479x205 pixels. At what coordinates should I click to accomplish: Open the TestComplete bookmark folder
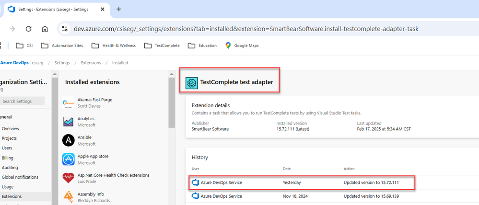tap(162, 46)
